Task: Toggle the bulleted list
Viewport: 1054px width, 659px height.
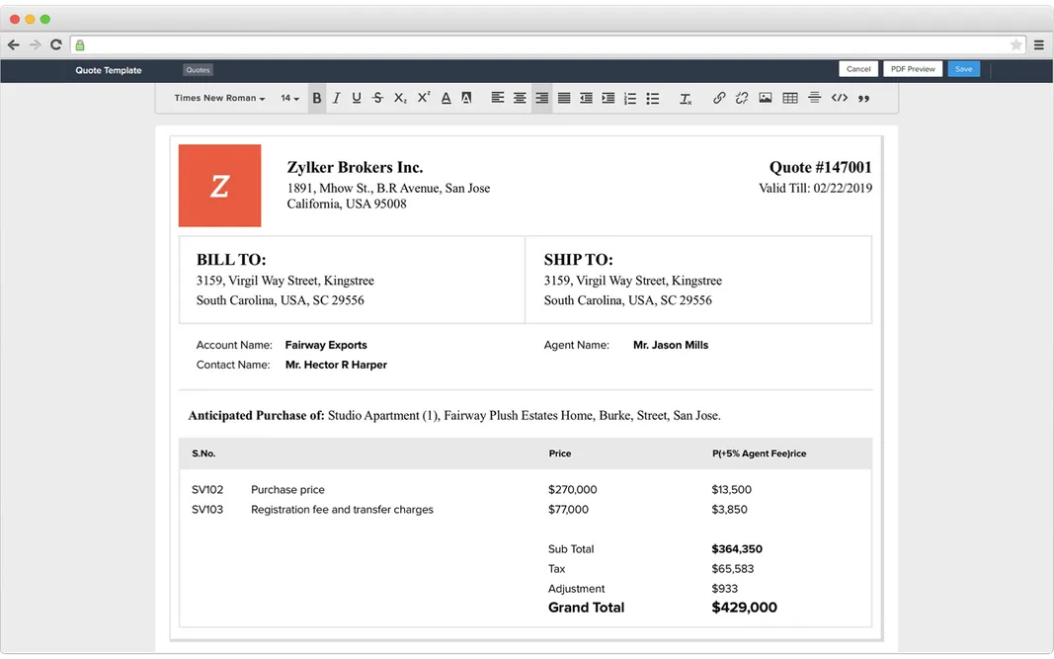Action: pos(653,98)
